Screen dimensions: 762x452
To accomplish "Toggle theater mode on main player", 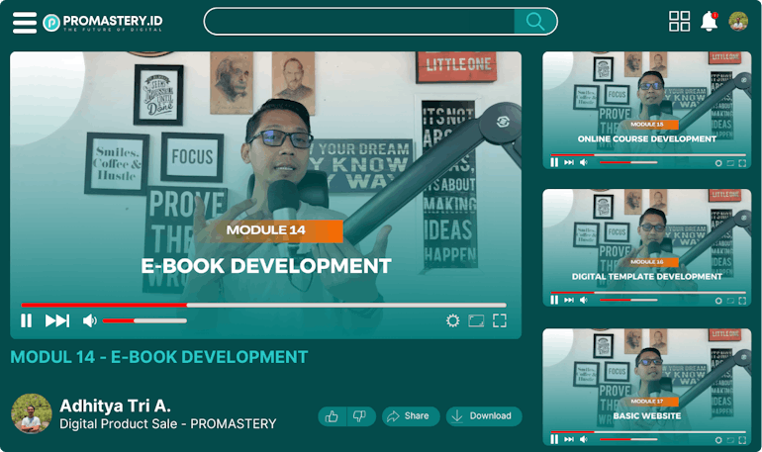I will tap(476, 320).
